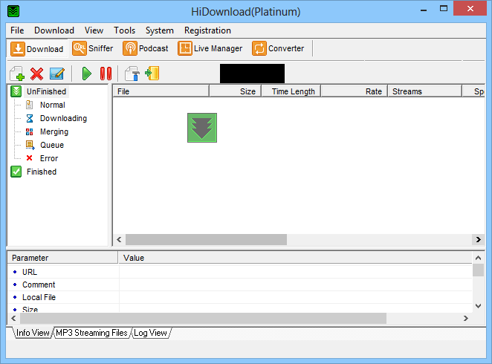The image size is (492, 364).
Task: Sort by the Streams column header
Action: point(425,91)
